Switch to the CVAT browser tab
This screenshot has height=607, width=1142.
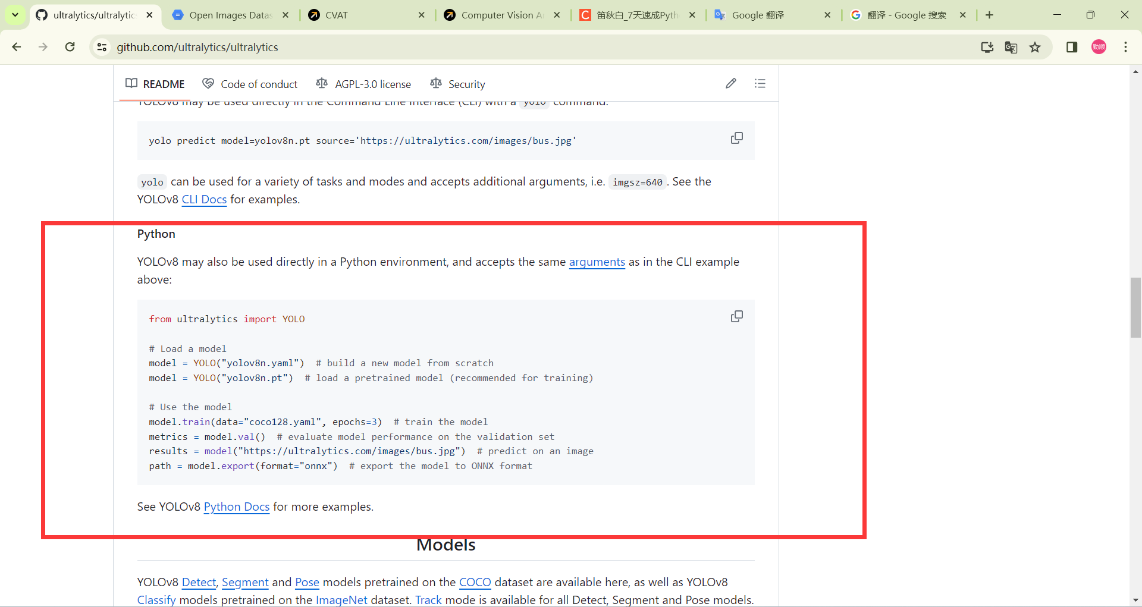coord(366,15)
